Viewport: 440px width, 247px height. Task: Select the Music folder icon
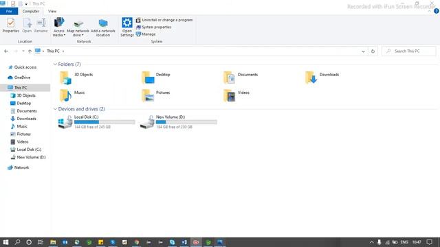click(66, 95)
